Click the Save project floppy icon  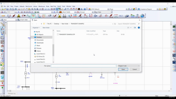tap(7, 9)
